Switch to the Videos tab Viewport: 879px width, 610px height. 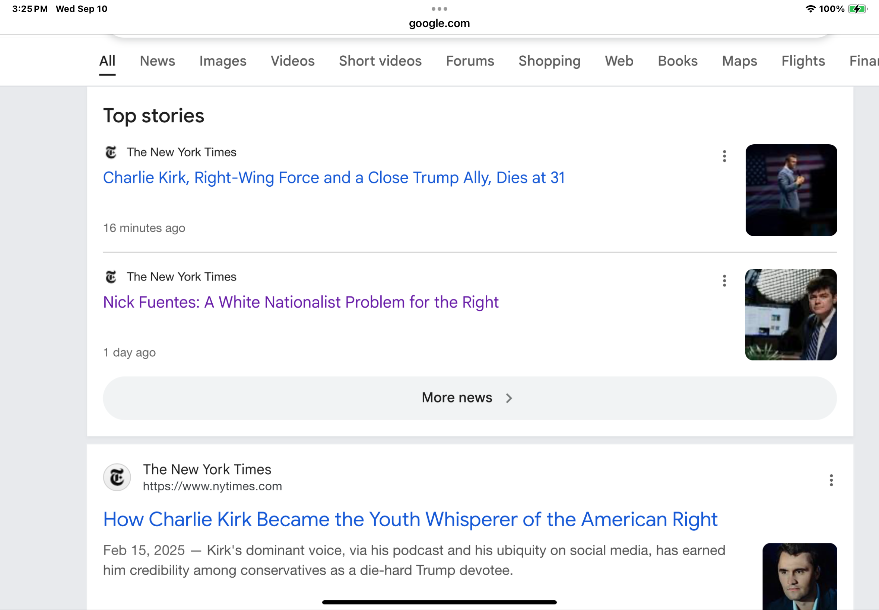[x=292, y=61]
